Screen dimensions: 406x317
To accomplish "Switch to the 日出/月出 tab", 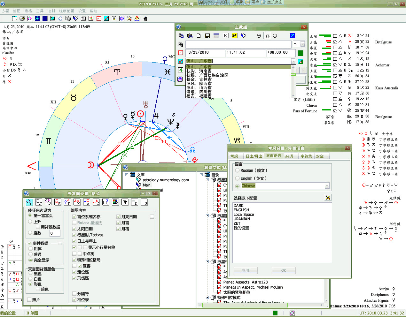I will click(x=254, y=156).
